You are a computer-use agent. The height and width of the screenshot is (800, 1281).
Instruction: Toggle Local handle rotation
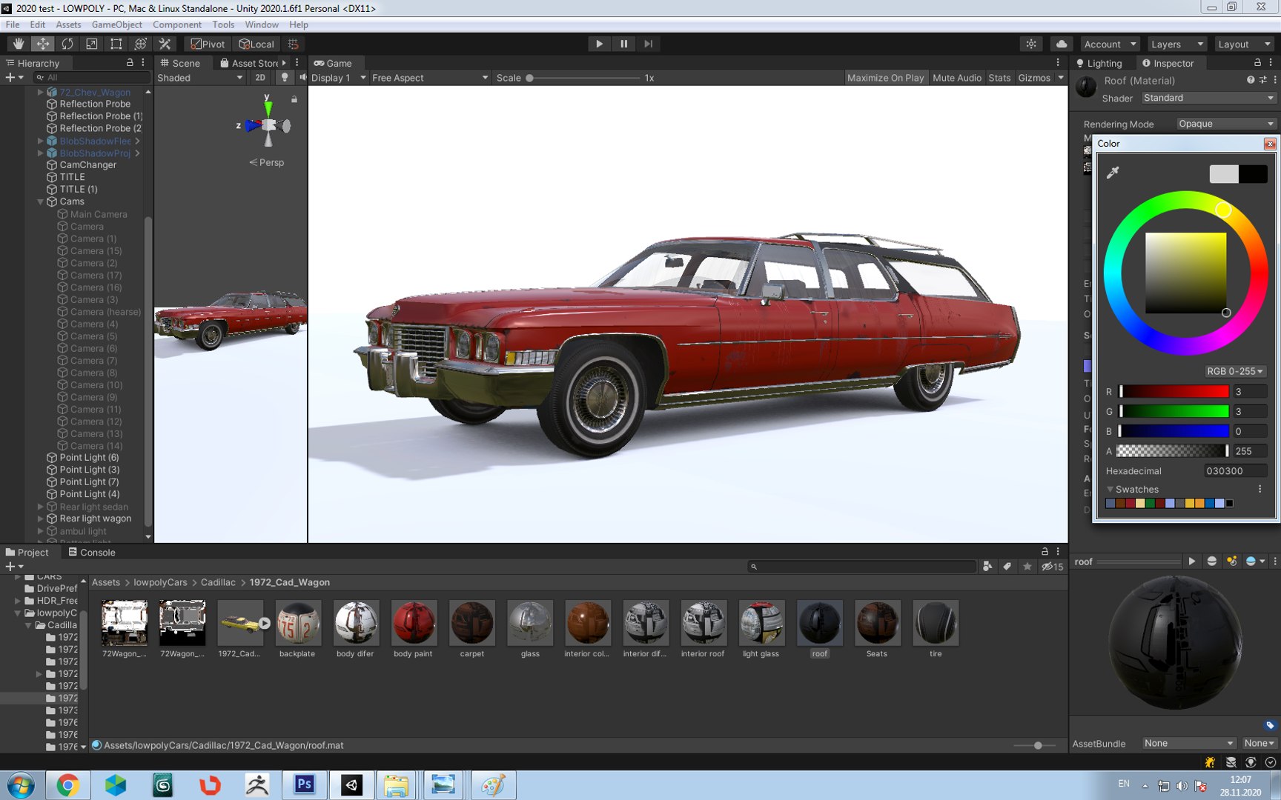(x=256, y=44)
